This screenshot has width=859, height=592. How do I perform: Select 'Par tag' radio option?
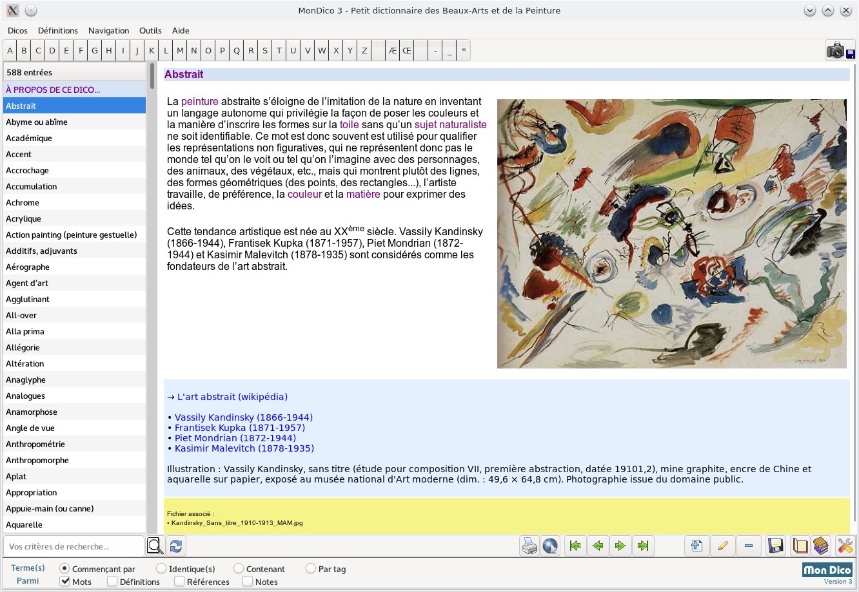click(326, 569)
